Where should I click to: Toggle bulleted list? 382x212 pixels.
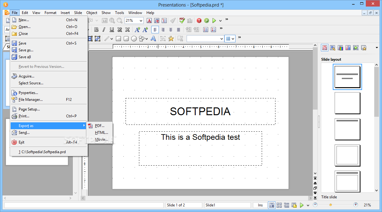[206, 30]
